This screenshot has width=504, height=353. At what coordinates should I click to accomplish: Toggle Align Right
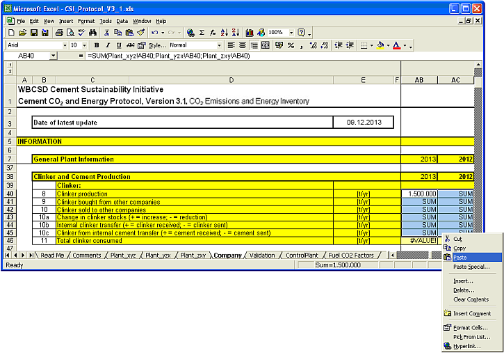pyautogui.click(x=254, y=45)
